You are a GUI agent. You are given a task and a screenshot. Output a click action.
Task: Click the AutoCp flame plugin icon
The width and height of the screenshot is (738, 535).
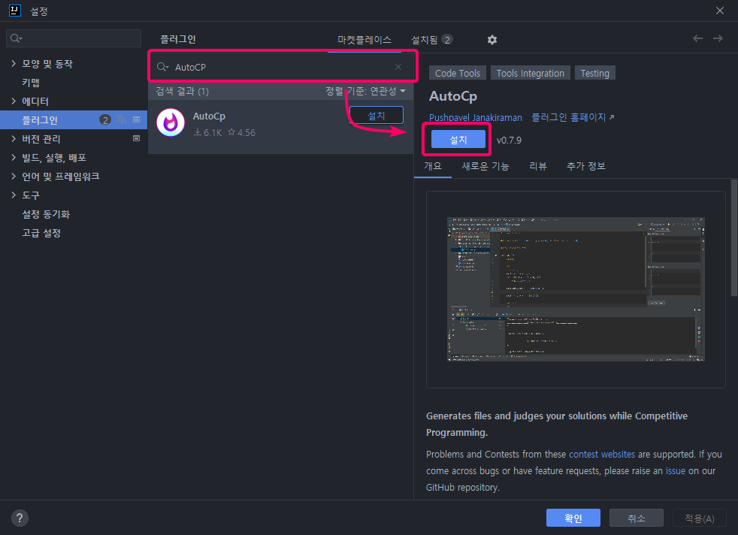(x=171, y=122)
